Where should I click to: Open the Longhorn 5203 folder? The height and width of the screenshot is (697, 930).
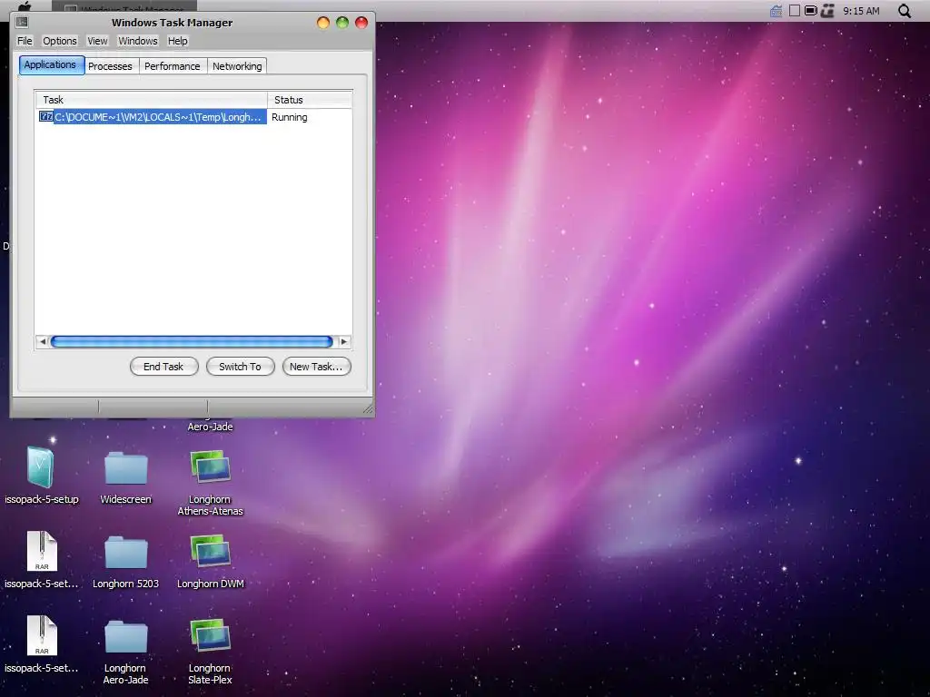pos(125,553)
